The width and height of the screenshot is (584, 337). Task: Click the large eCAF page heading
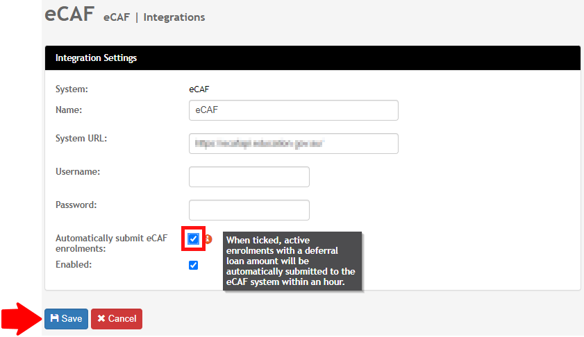[69, 15]
